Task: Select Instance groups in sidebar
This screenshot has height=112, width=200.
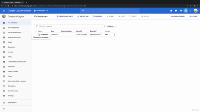Action: click(13, 28)
